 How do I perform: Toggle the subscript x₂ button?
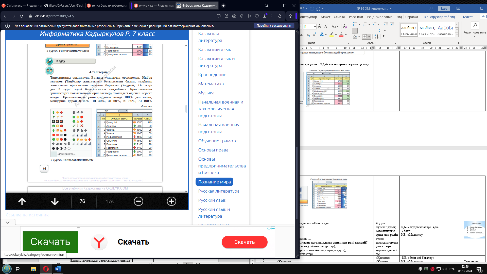(308, 35)
